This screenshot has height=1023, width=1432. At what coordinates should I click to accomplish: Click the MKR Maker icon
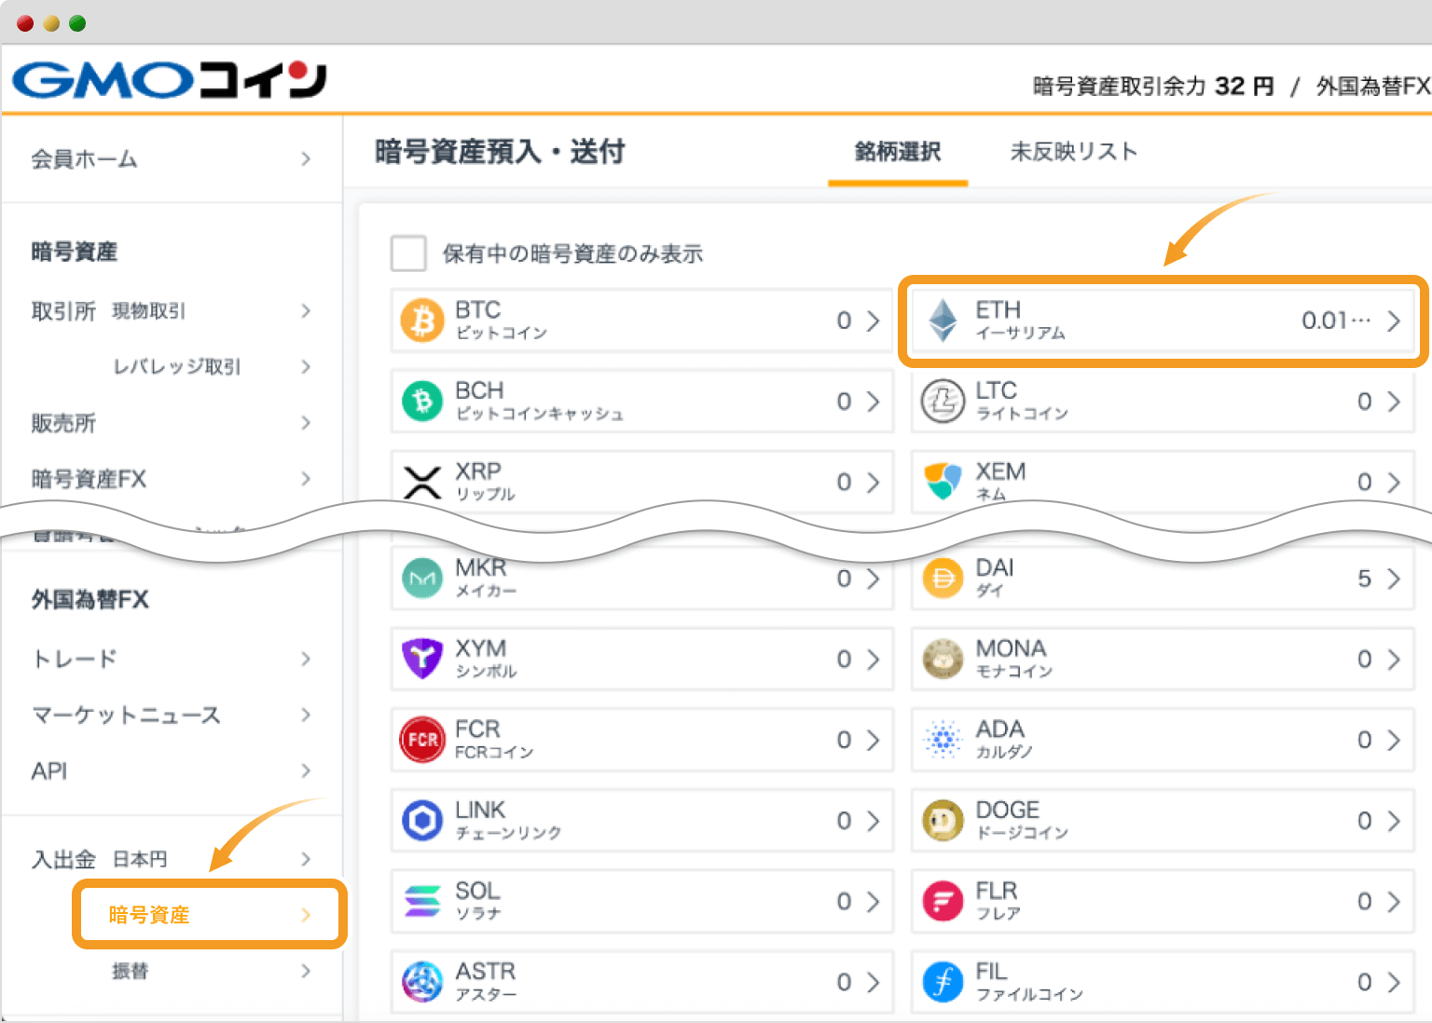pos(422,579)
